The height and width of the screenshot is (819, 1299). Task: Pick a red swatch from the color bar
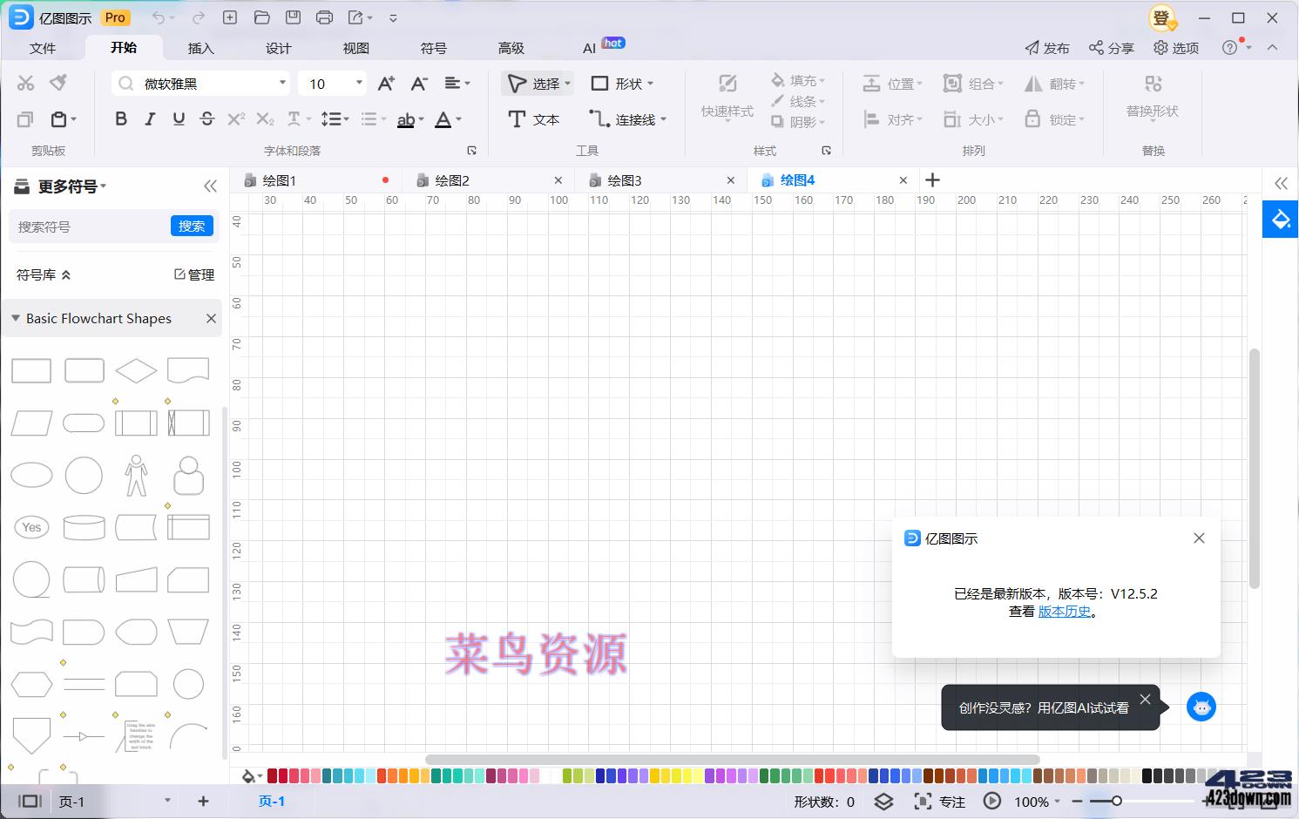pos(273,774)
